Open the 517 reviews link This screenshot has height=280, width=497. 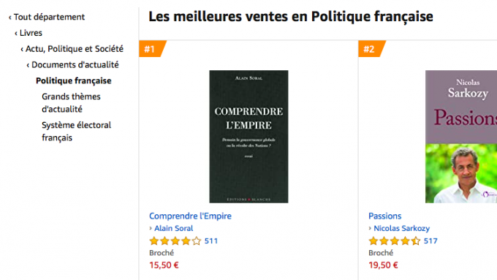(430, 241)
